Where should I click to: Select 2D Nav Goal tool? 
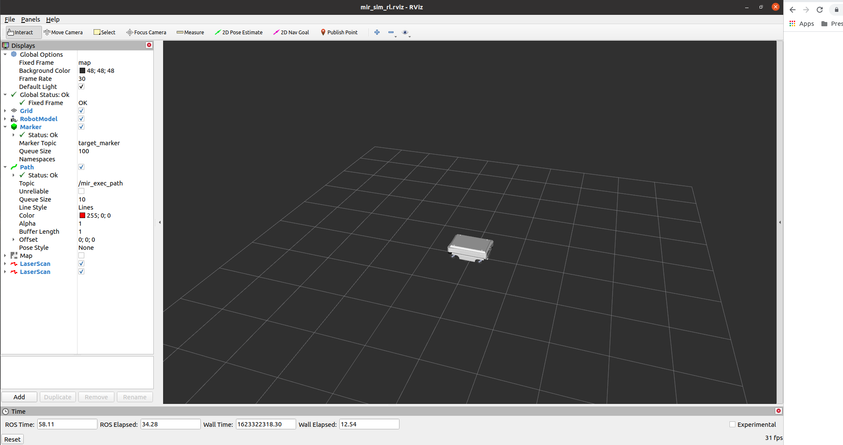(x=291, y=32)
